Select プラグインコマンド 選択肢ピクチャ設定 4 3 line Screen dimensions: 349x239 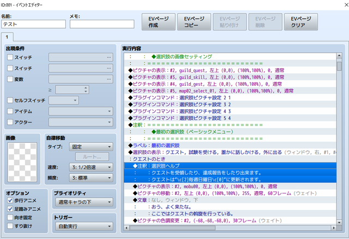230,111
